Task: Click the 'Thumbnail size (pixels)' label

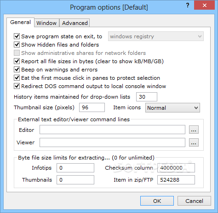Action: [44, 107]
